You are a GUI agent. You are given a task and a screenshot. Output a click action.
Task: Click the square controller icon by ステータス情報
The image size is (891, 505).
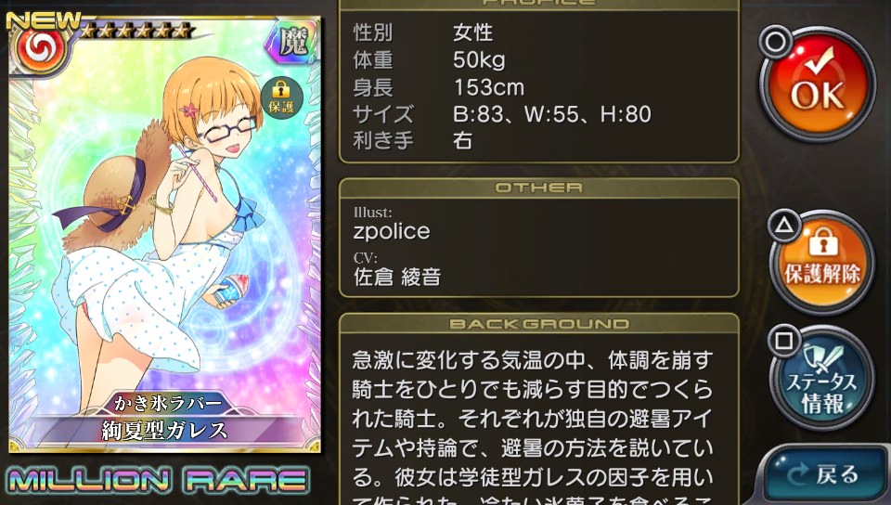[x=784, y=341]
